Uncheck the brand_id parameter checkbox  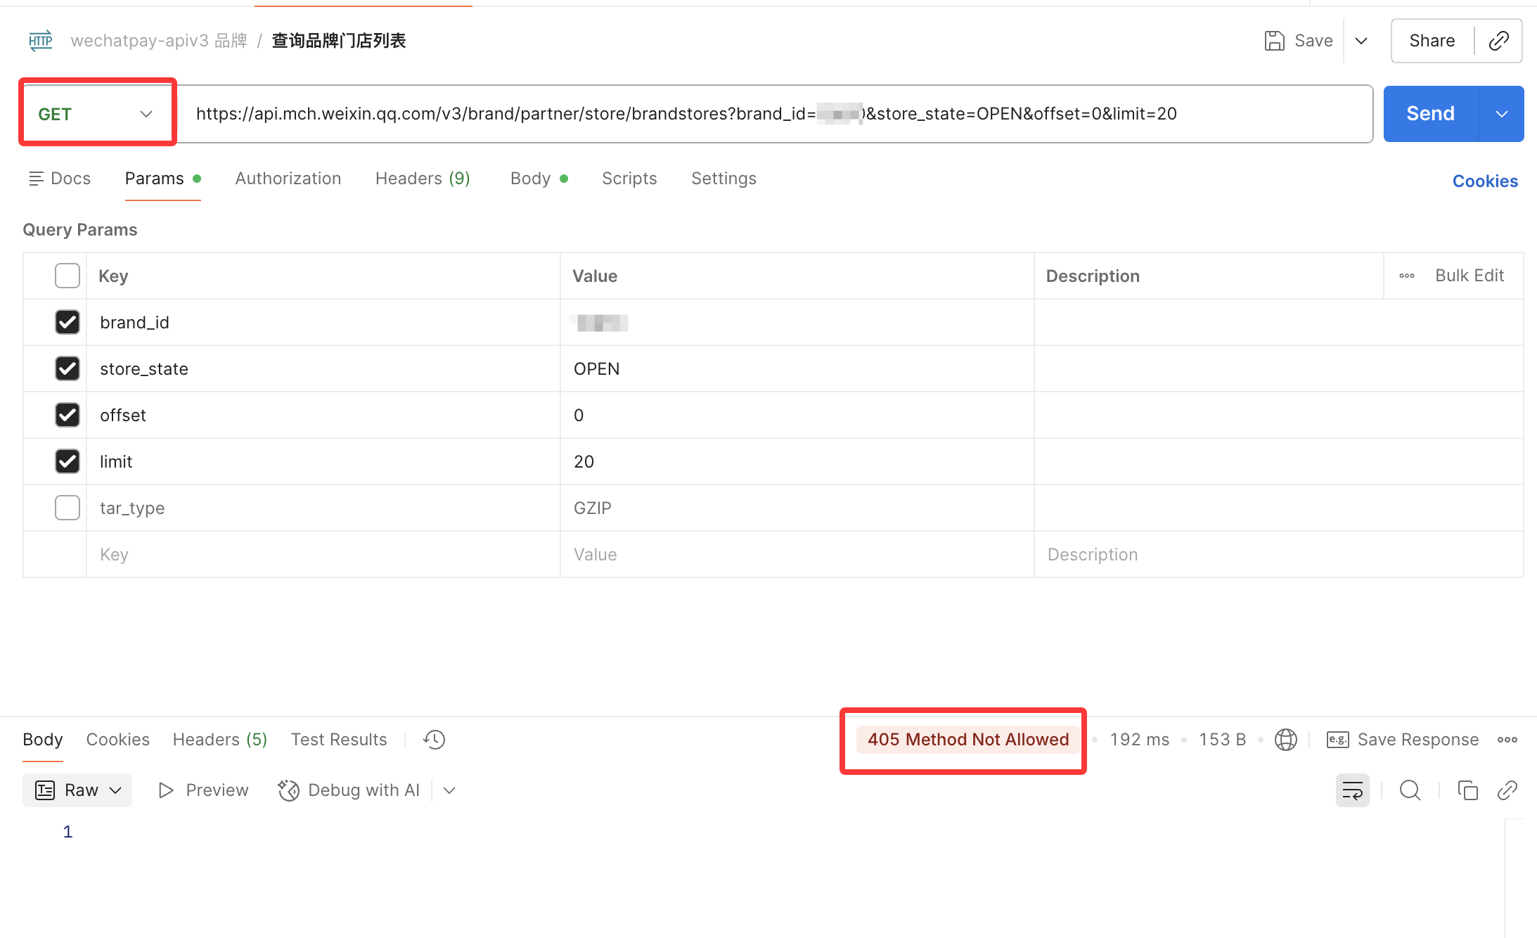[x=67, y=322]
